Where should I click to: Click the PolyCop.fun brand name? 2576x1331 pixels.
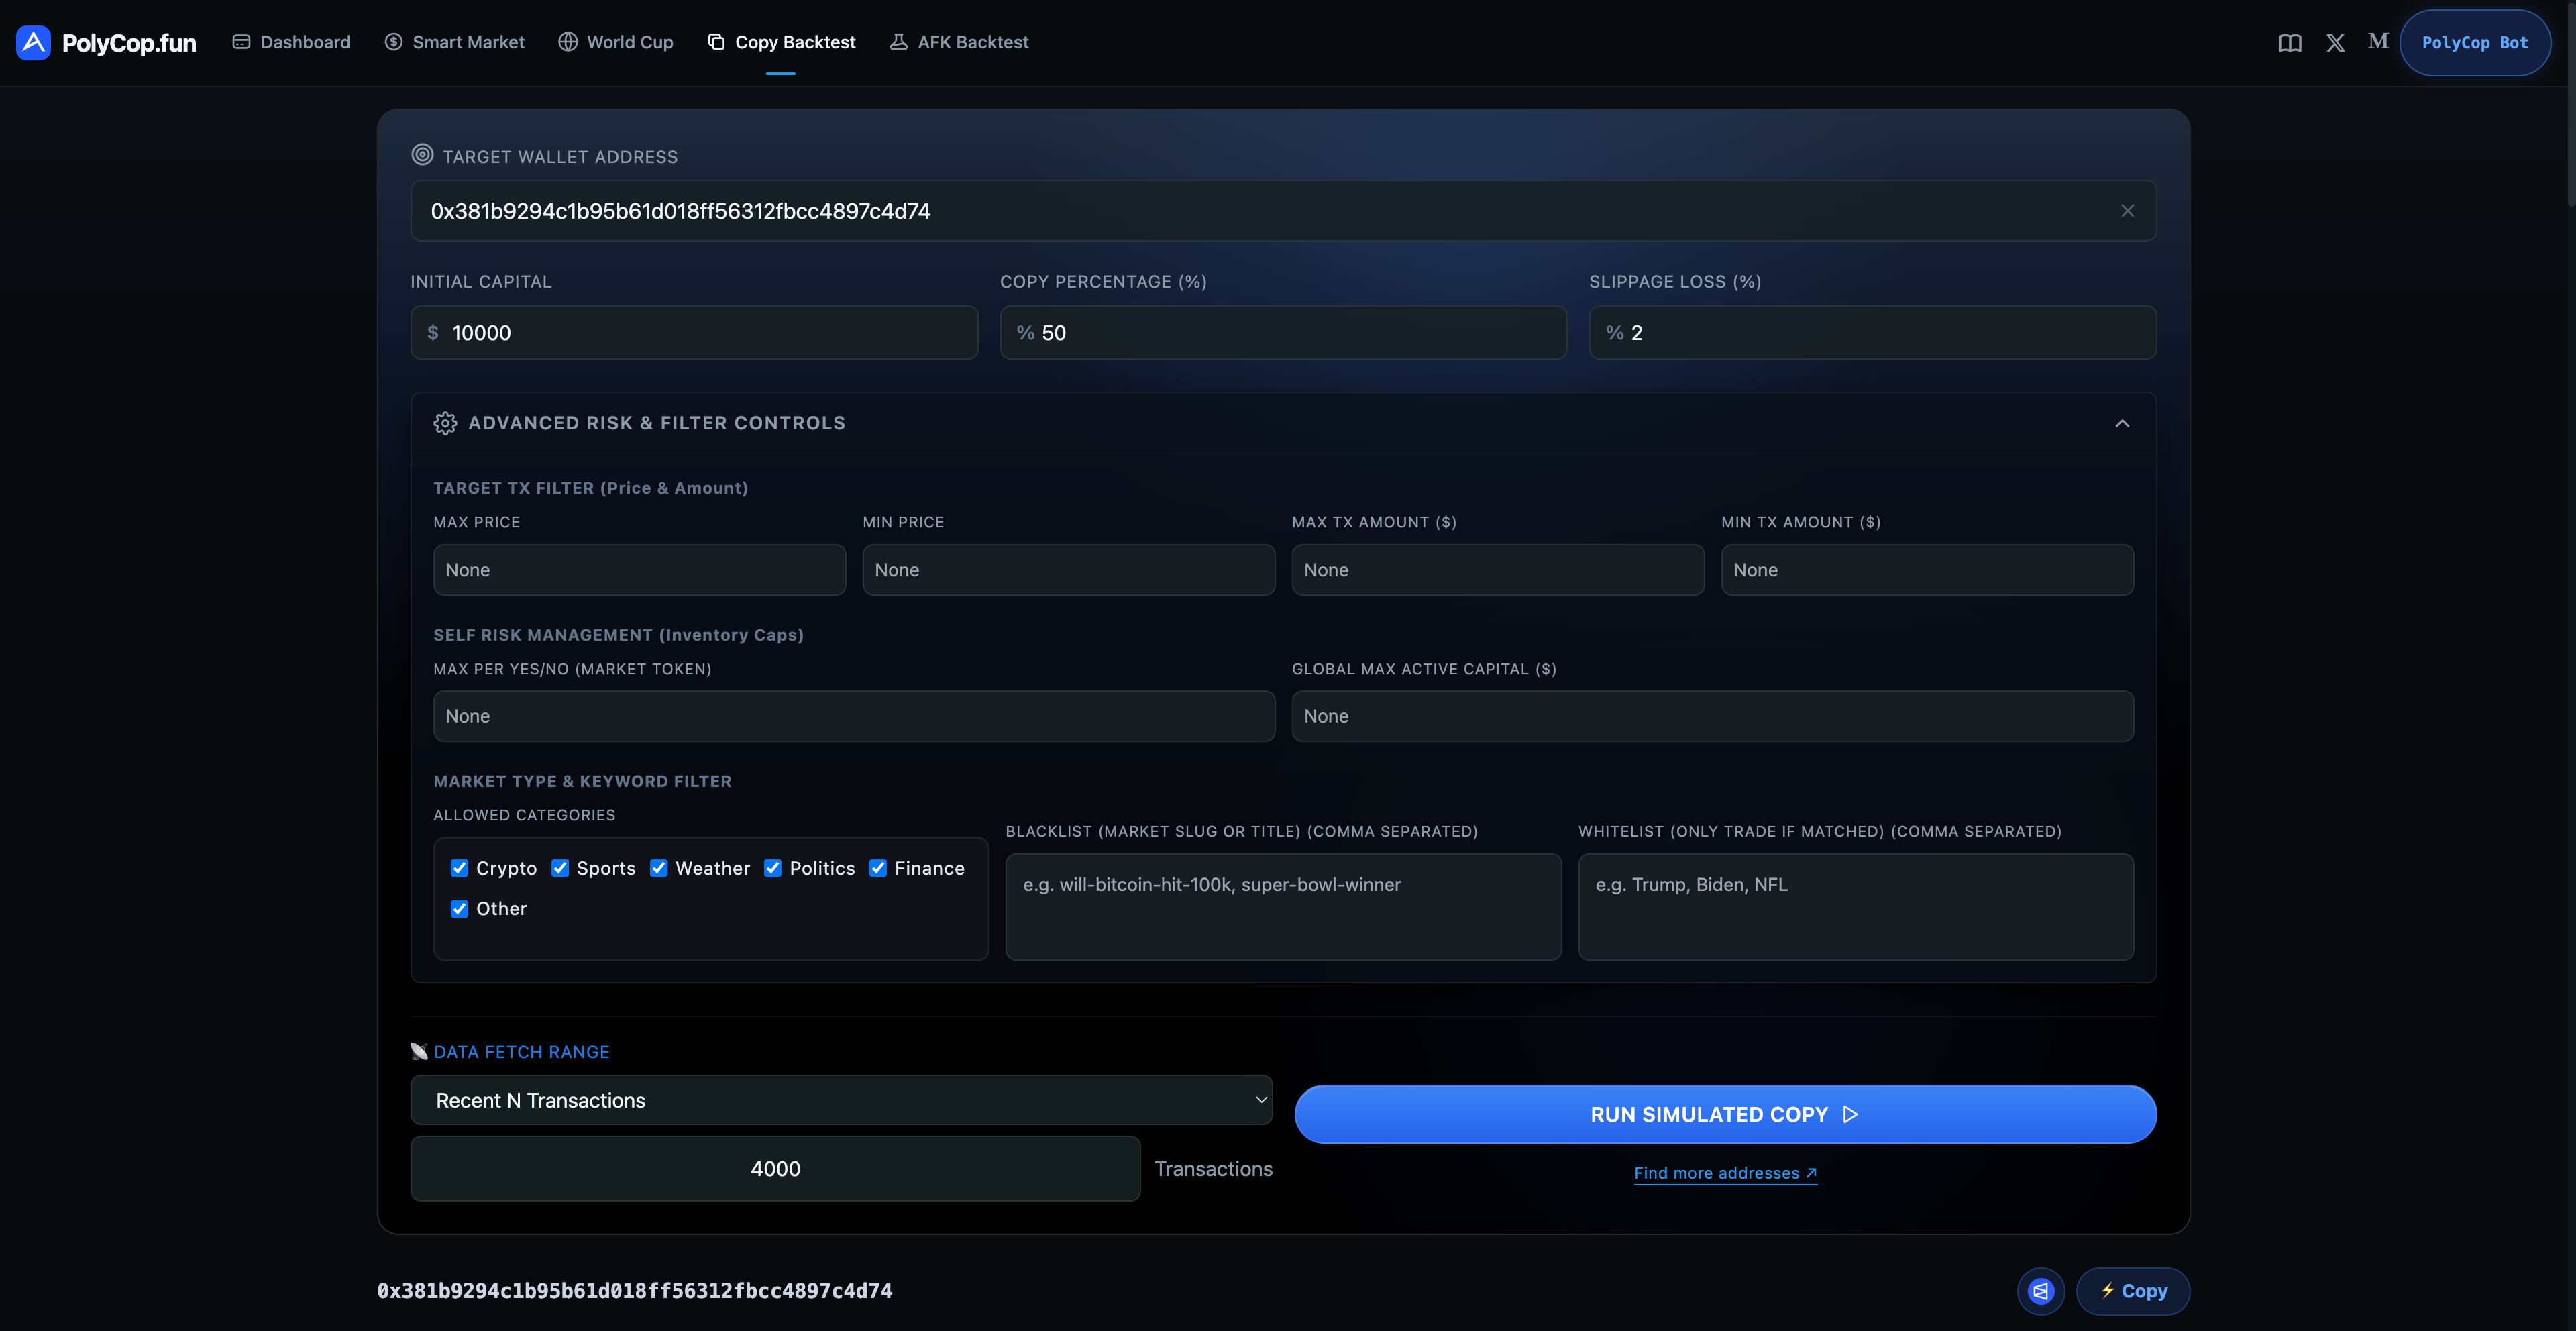[129, 43]
